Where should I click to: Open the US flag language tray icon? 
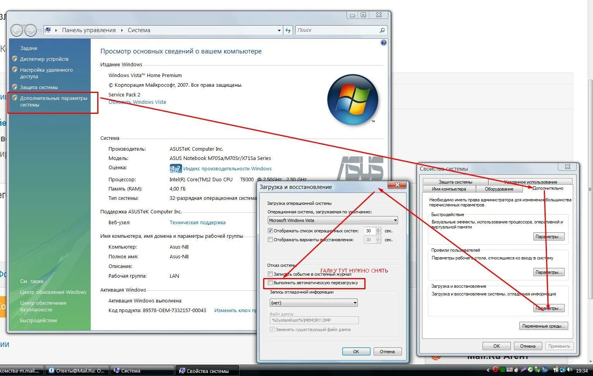tap(510, 370)
